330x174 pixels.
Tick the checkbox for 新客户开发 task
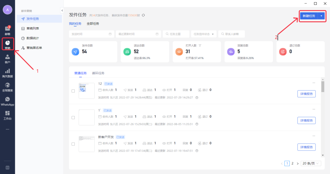(x=73, y=144)
